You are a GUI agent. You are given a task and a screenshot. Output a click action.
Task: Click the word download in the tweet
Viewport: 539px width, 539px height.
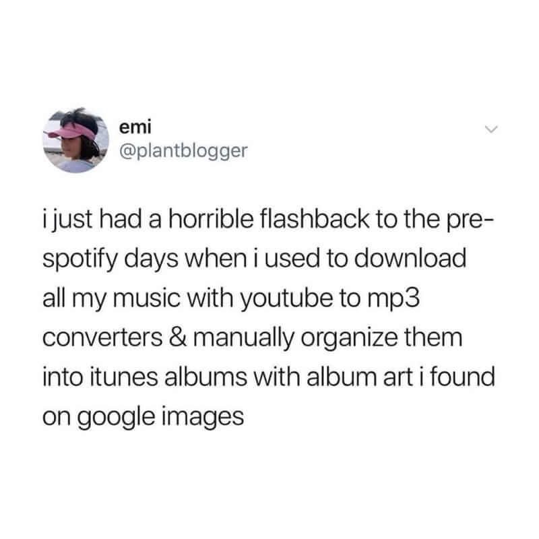[x=410, y=259]
